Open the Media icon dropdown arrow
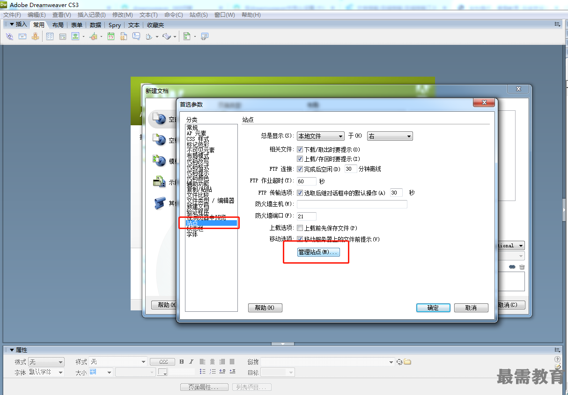 [101, 36]
